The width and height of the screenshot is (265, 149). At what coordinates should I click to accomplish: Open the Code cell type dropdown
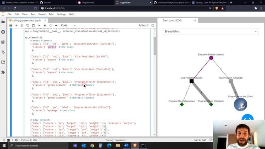click(x=68, y=26)
